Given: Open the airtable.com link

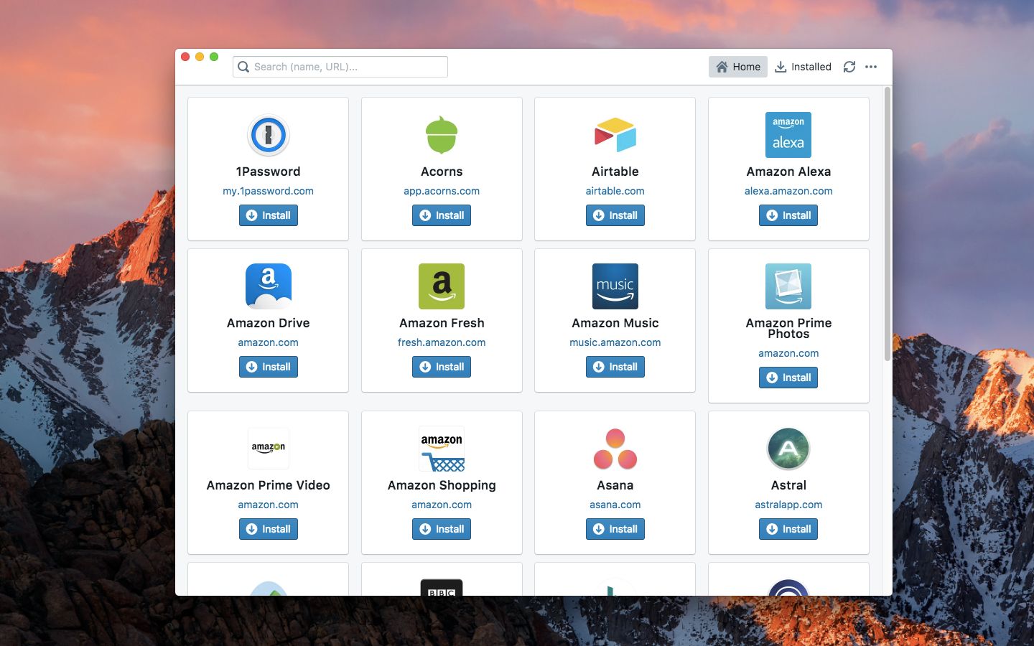Looking at the screenshot, I should [615, 191].
